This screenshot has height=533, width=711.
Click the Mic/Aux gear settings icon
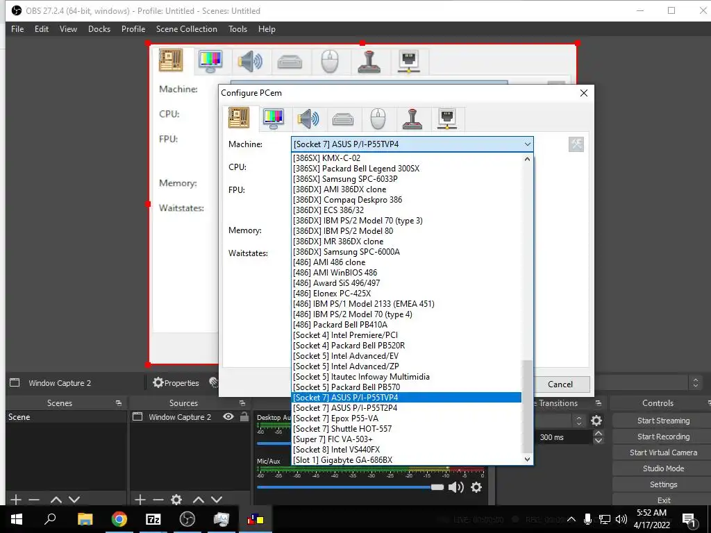point(476,487)
